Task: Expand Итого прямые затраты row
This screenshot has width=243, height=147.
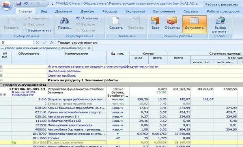Action: [1, 66]
